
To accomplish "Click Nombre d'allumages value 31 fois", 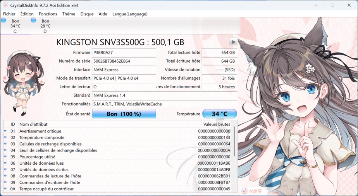I will point(220,78).
